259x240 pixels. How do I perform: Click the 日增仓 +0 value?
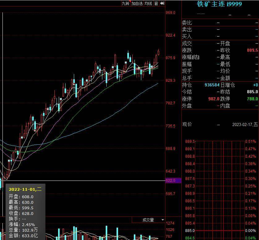(x=256, y=85)
